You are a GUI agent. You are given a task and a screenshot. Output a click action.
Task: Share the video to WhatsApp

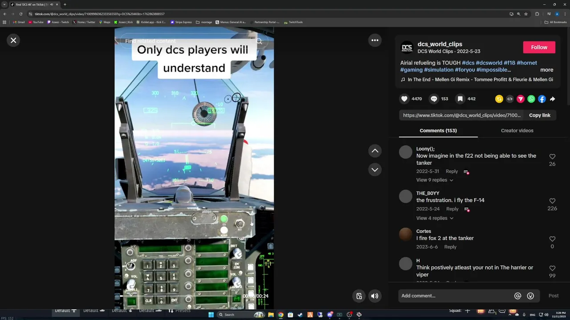coord(531,99)
